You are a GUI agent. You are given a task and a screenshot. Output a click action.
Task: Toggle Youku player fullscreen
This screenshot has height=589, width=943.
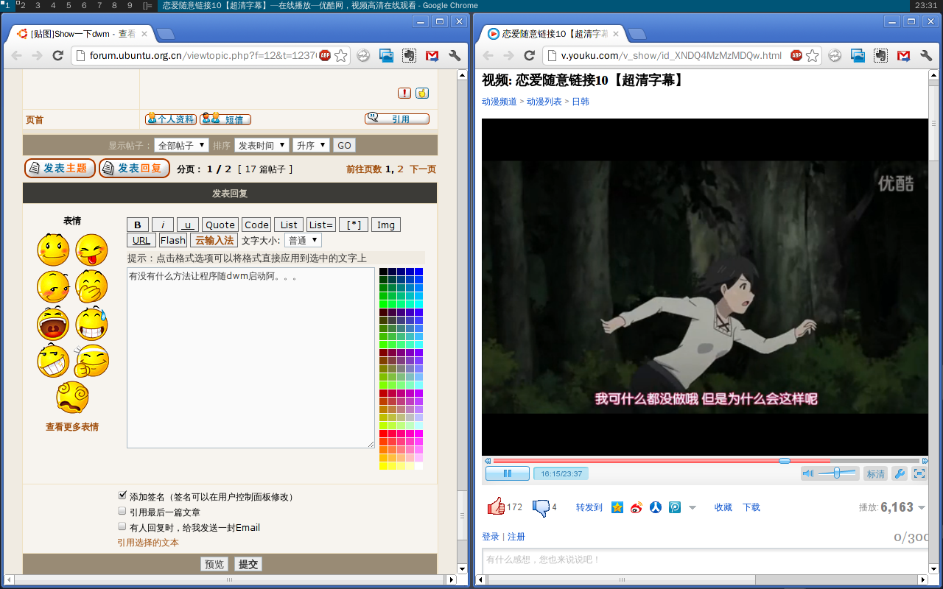pos(919,473)
